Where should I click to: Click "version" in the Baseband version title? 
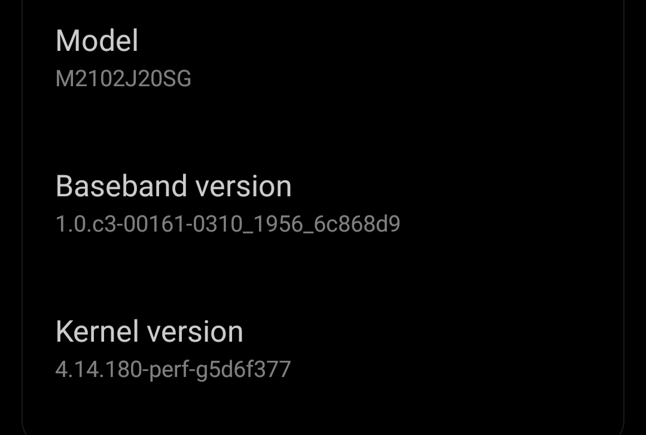click(x=243, y=187)
